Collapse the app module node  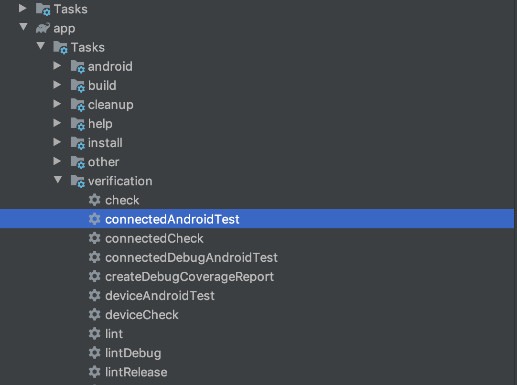coord(23,27)
